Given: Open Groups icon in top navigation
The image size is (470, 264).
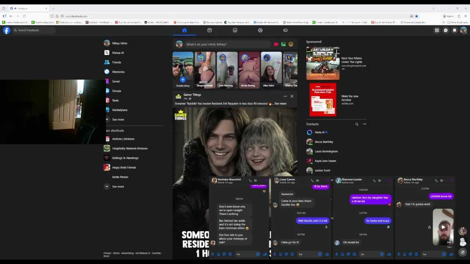Looking at the screenshot, I should coord(260,30).
